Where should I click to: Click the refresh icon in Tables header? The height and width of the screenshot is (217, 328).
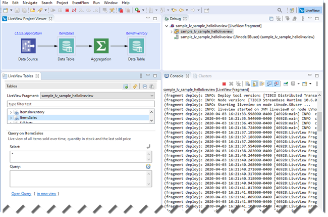click(x=135, y=86)
